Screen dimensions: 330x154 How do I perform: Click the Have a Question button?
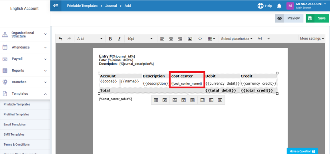(302, 151)
